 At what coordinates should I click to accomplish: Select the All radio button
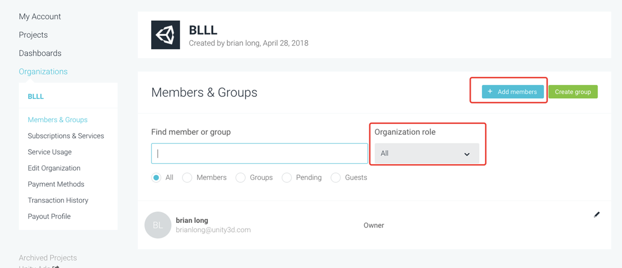(x=156, y=178)
